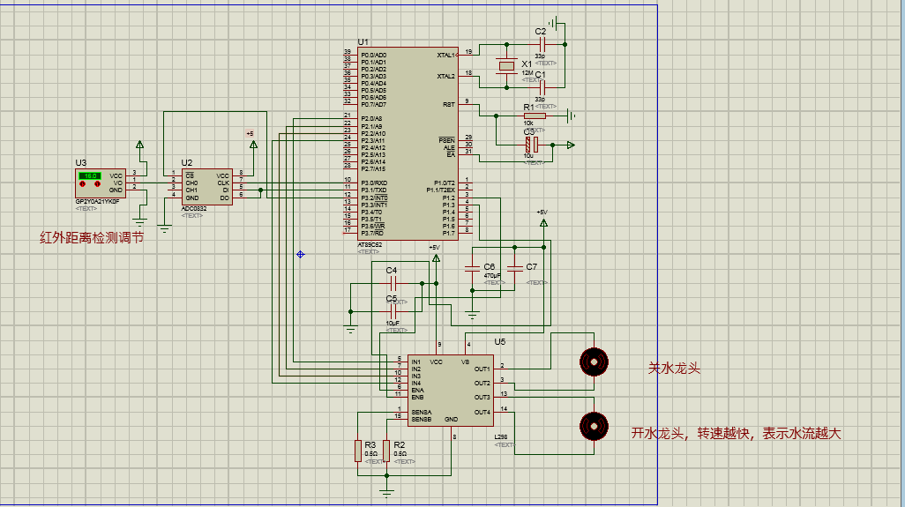Select capacitor C4 above C5

tap(393, 283)
